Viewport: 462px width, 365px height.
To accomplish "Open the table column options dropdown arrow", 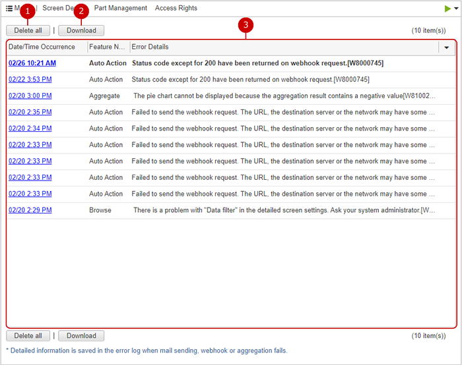I will pos(446,47).
